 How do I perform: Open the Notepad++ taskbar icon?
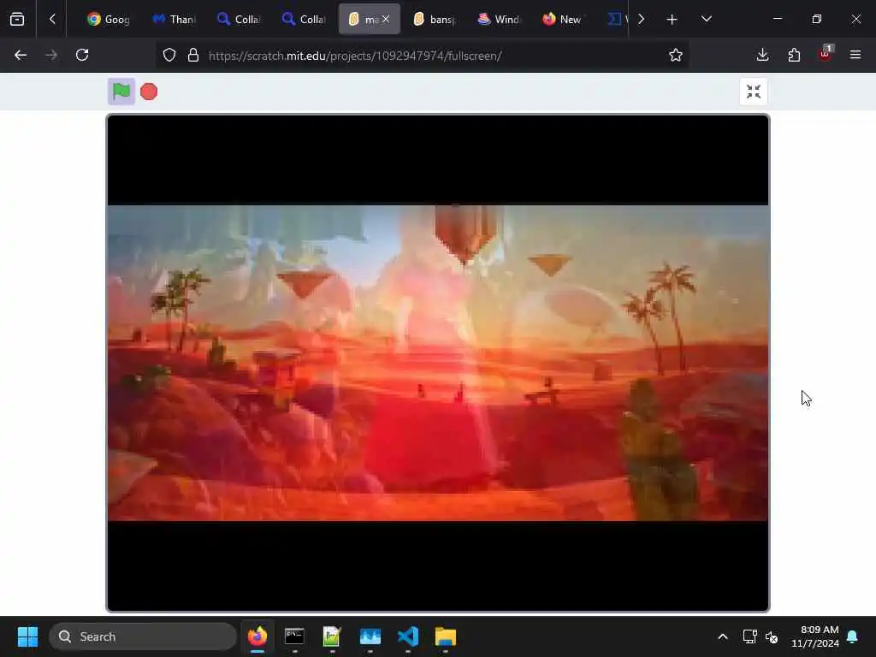(332, 636)
